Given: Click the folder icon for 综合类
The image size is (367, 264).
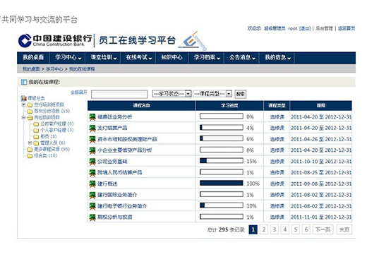Looking at the screenshot, I should point(30,156).
